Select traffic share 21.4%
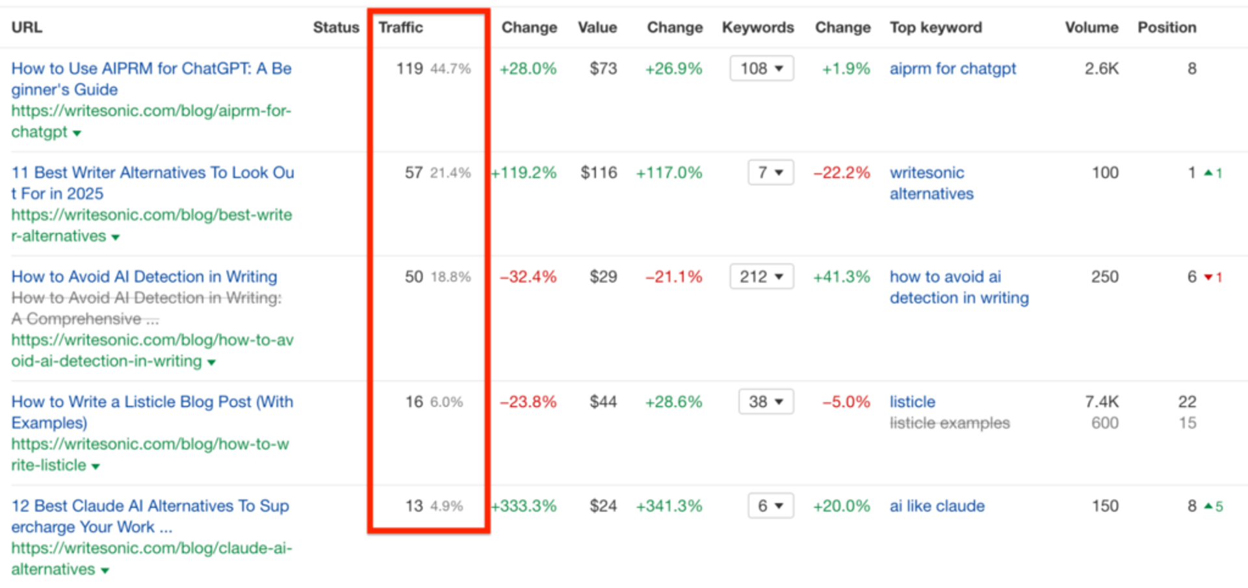Screen dimensions: 1248x588 450,173
